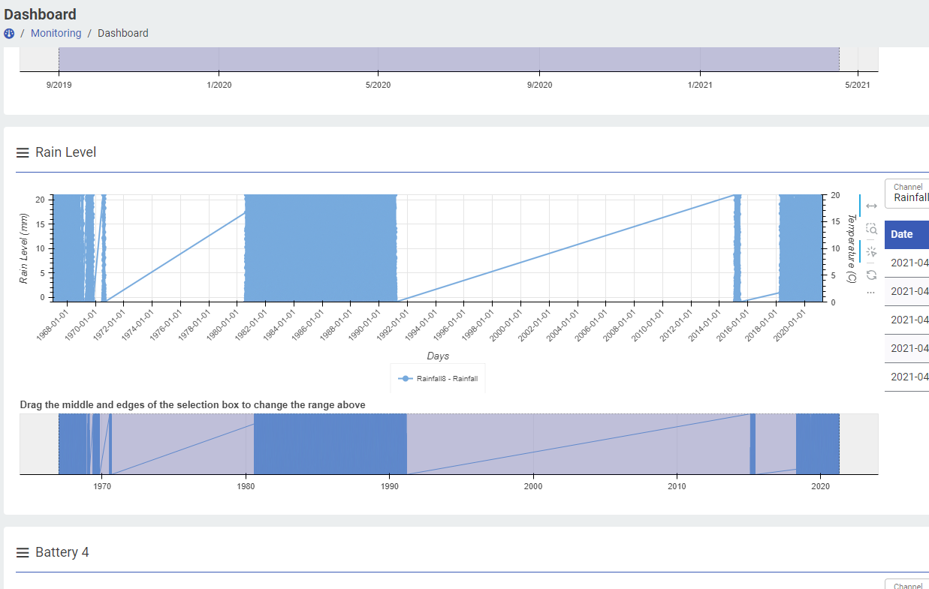Show more chart tools via ellipsis icon
This screenshot has width=929, height=589.
pyautogui.click(x=871, y=293)
